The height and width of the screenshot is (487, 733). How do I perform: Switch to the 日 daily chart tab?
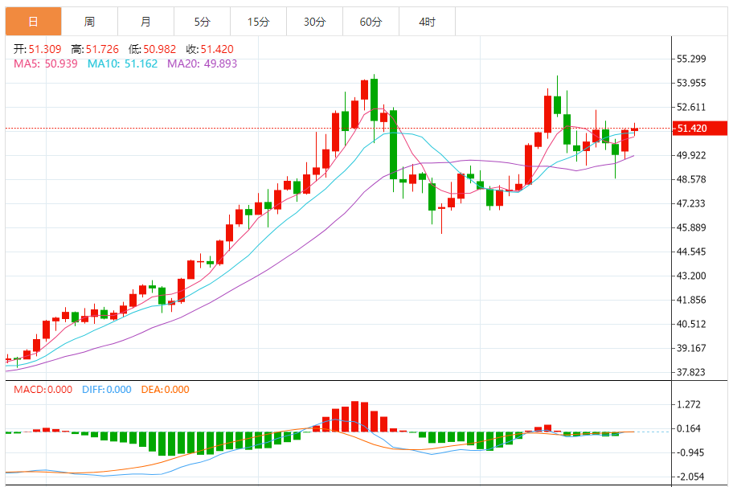[33, 22]
